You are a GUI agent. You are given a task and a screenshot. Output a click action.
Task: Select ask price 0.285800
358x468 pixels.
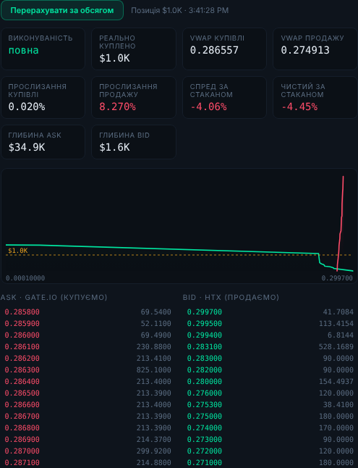22,312
